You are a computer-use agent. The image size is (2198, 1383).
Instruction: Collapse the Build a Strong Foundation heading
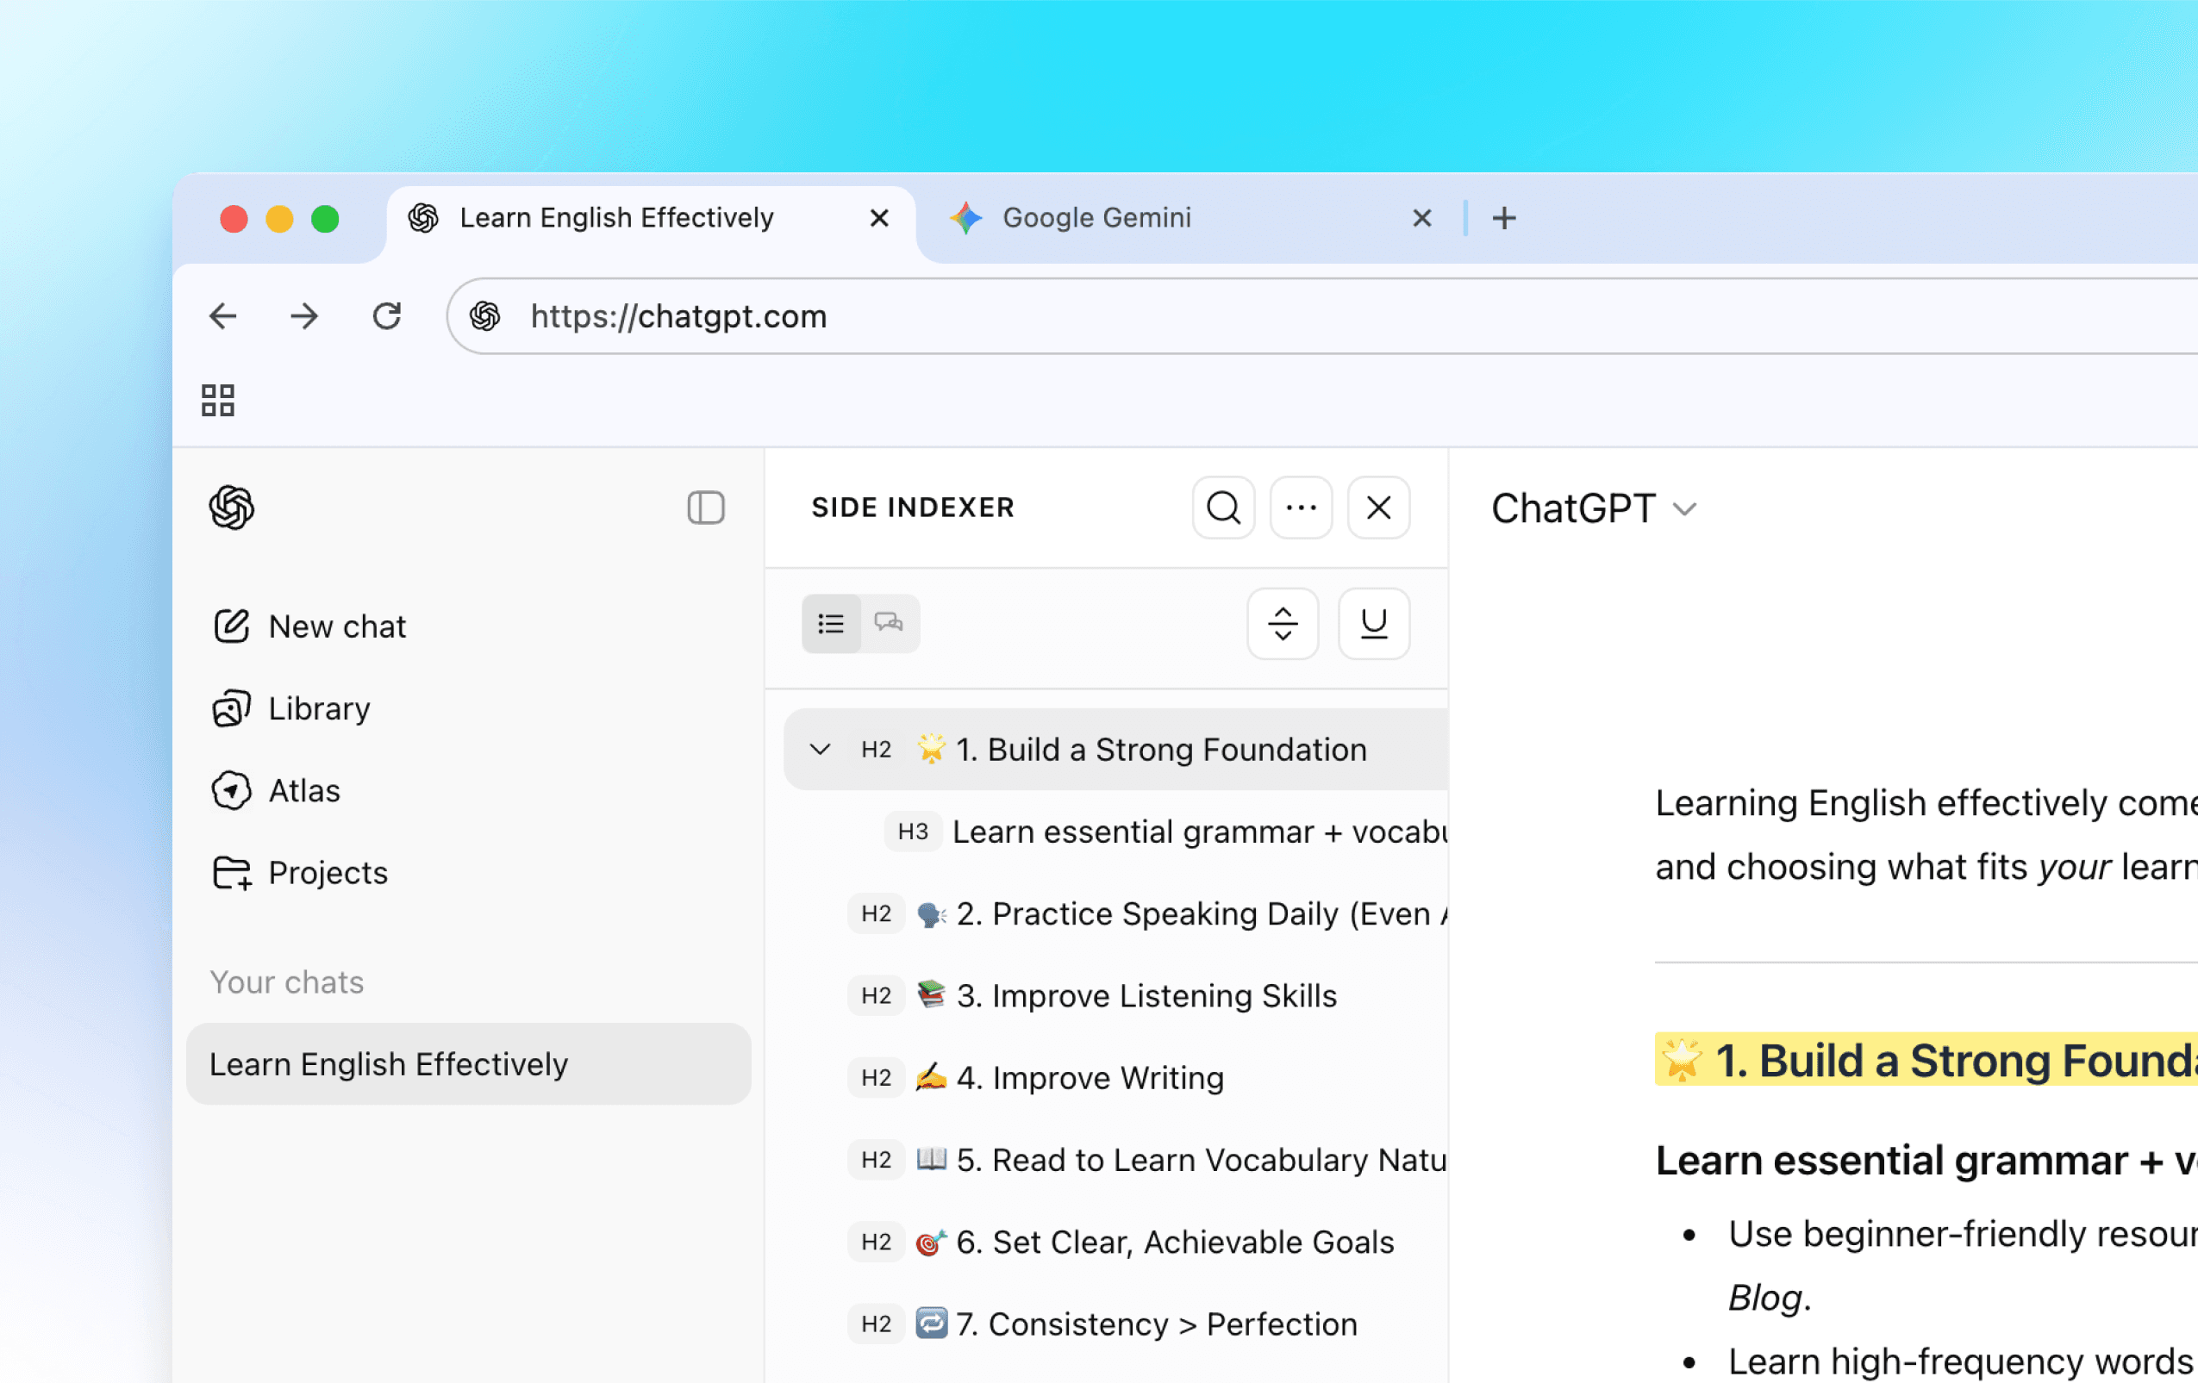click(x=819, y=749)
